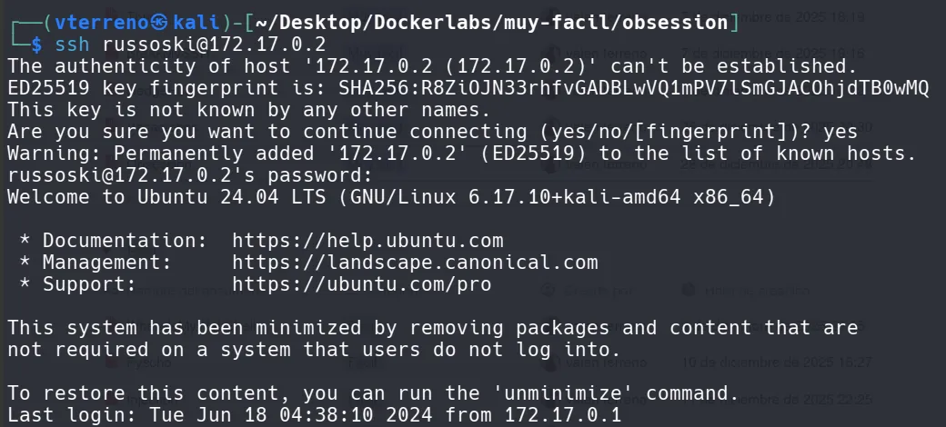
Task: Click the dollar sign prompt symbol
Action: tap(36, 44)
